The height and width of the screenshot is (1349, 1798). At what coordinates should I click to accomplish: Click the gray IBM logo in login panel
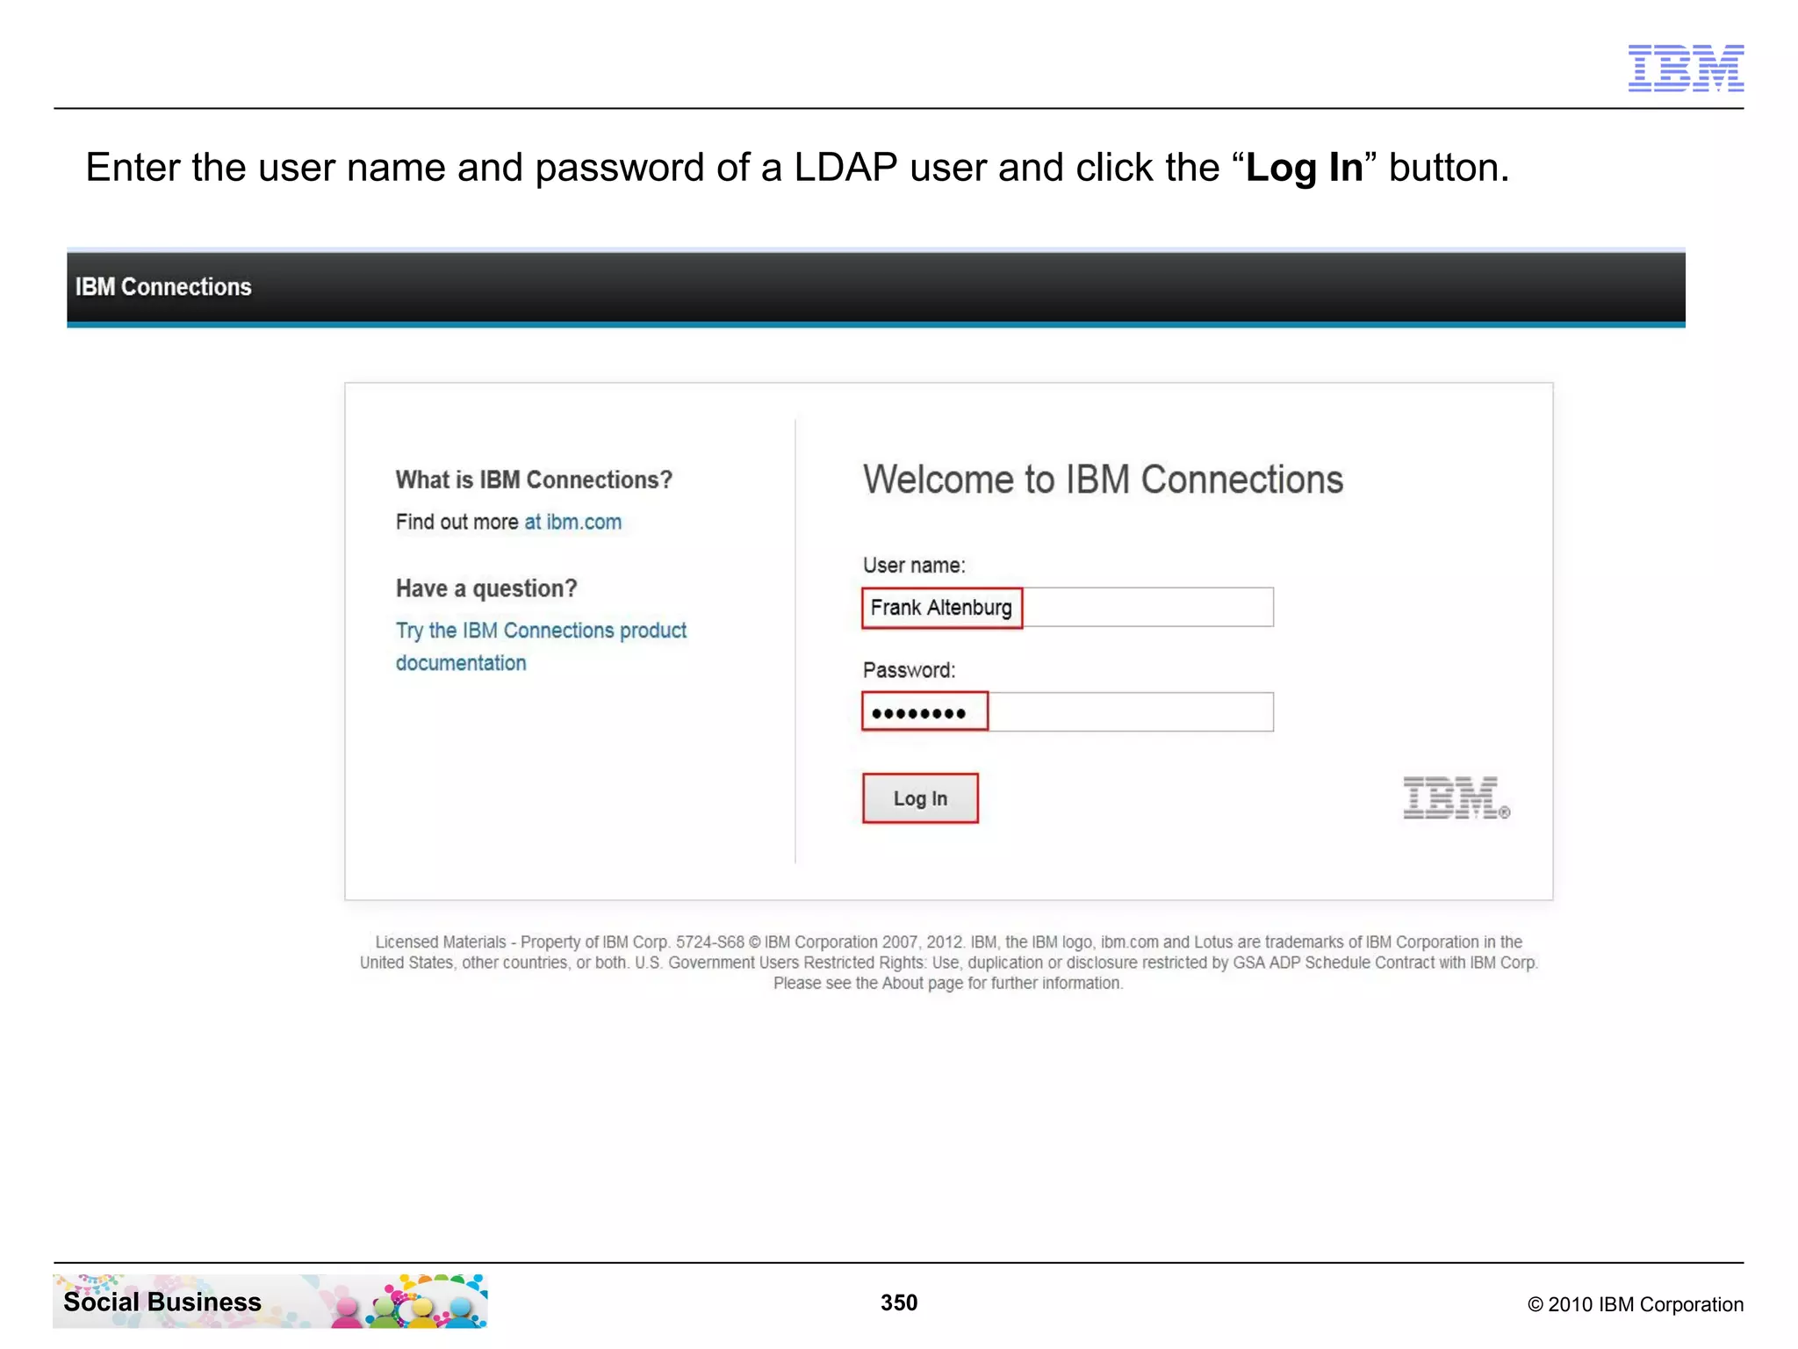pyautogui.click(x=1456, y=797)
